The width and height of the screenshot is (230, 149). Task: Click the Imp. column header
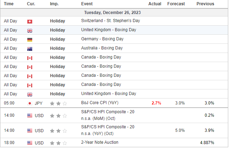[x=54, y=4]
